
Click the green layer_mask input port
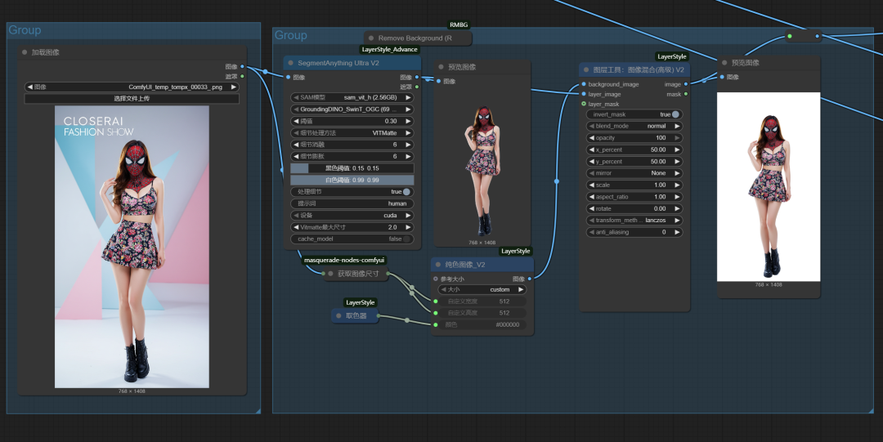[584, 104]
